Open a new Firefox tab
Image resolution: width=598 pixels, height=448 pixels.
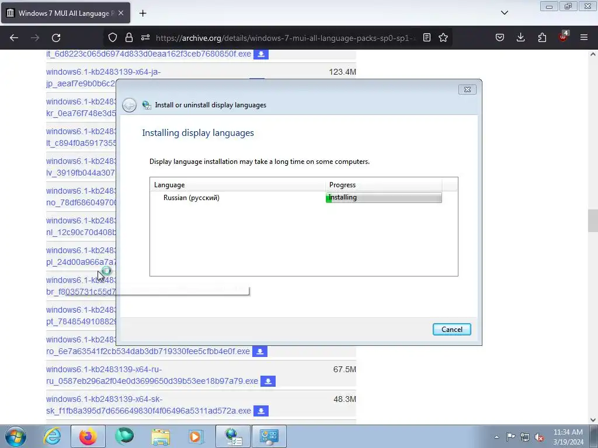pos(142,13)
